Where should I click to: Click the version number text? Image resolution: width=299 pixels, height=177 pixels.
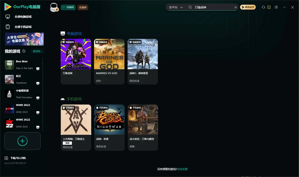pyautogui.click(x=15, y=163)
